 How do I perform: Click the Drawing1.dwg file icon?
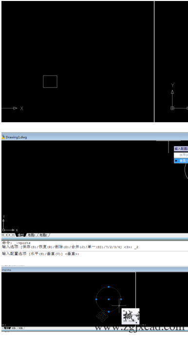pos(3,137)
